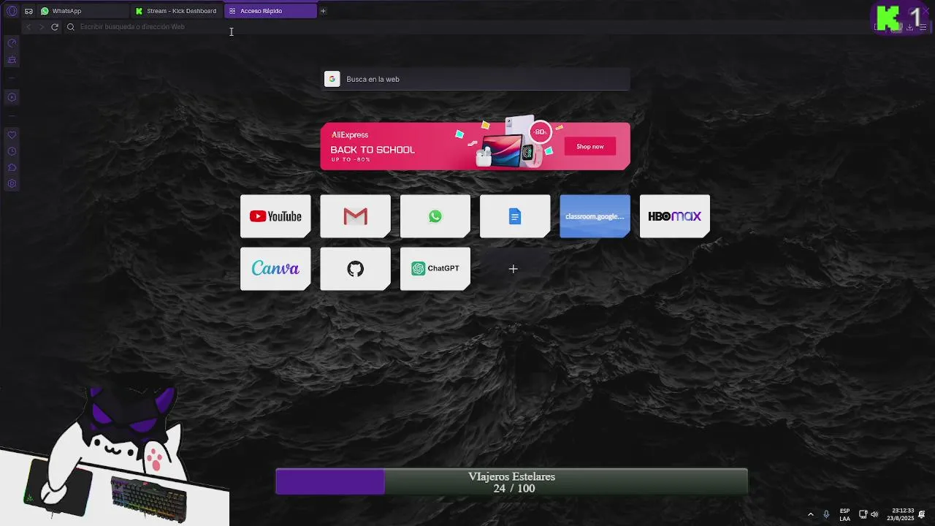Open the YouTube speed dial tile

coord(275,216)
